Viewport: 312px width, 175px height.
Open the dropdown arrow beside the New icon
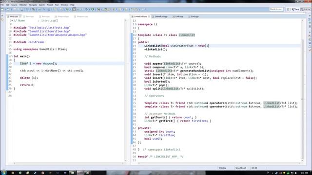pyautogui.click(x=5, y=9)
